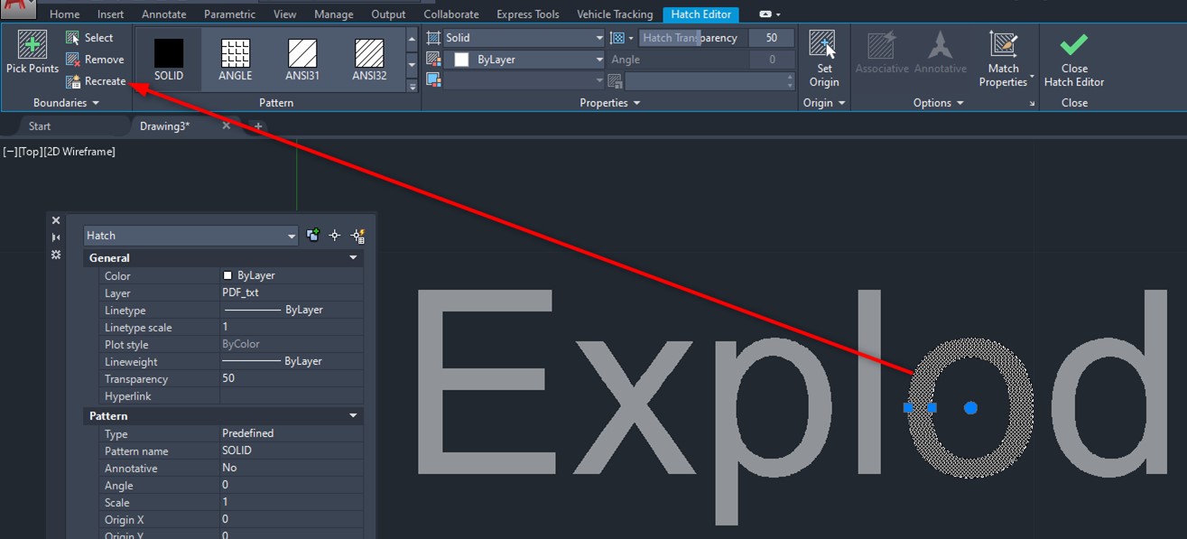Click the new drawing tab plus button
Image resolution: width=1187 pixels, height=539 pixels.
coord(258,126)
